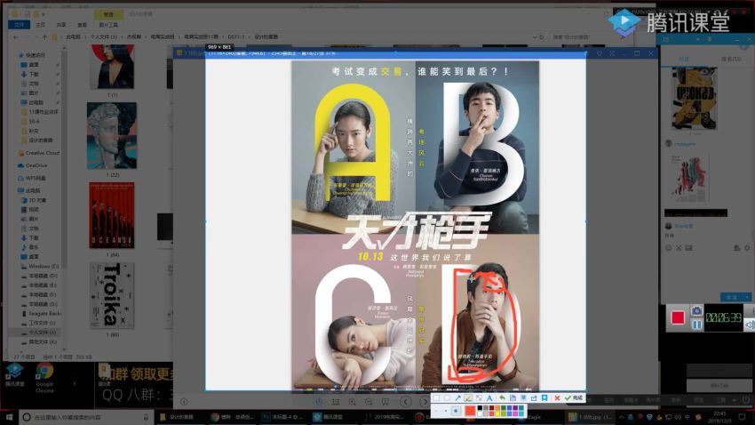
Task: Open the 文件 menu in File Explorer
Action: pos(20,25)
